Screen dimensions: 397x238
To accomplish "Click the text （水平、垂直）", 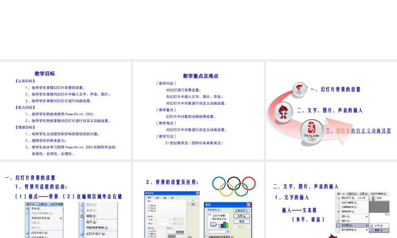I will (308, 219).
